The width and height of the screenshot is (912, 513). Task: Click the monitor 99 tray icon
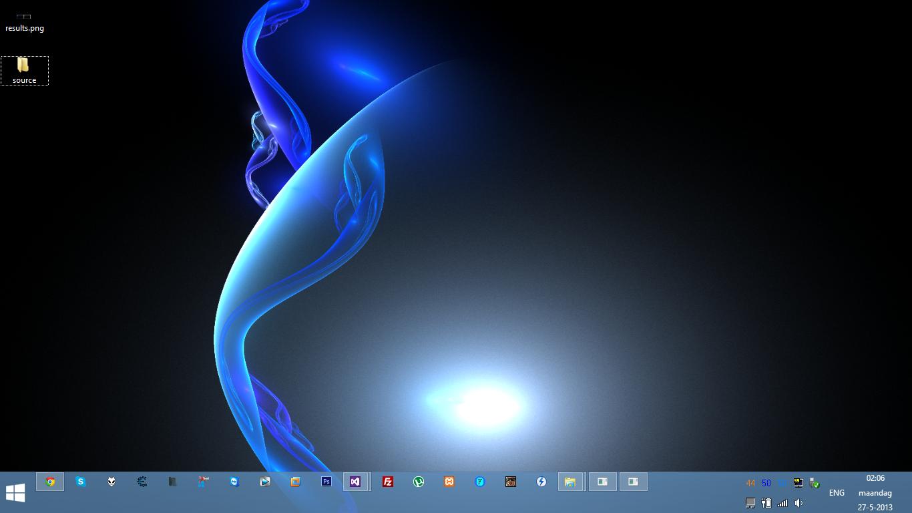[x=799, y=483]
